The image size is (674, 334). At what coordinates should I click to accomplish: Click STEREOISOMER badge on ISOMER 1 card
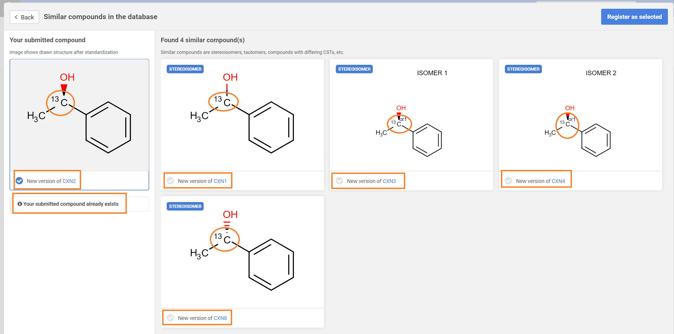[x=354, y=69]
